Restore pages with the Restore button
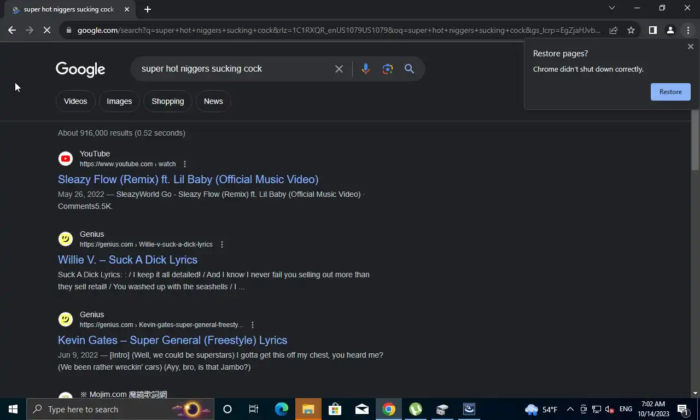This screenshot has width=700, height=420. [x=670, y=92]
